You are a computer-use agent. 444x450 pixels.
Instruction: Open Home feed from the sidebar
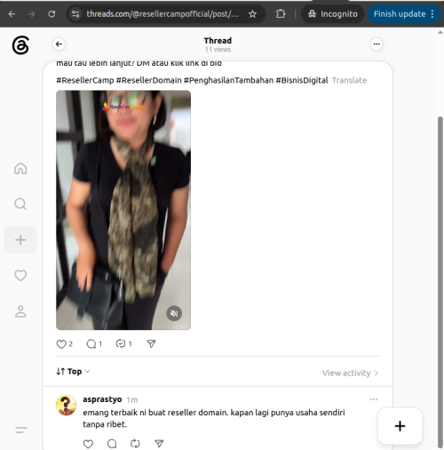point(20,168)
